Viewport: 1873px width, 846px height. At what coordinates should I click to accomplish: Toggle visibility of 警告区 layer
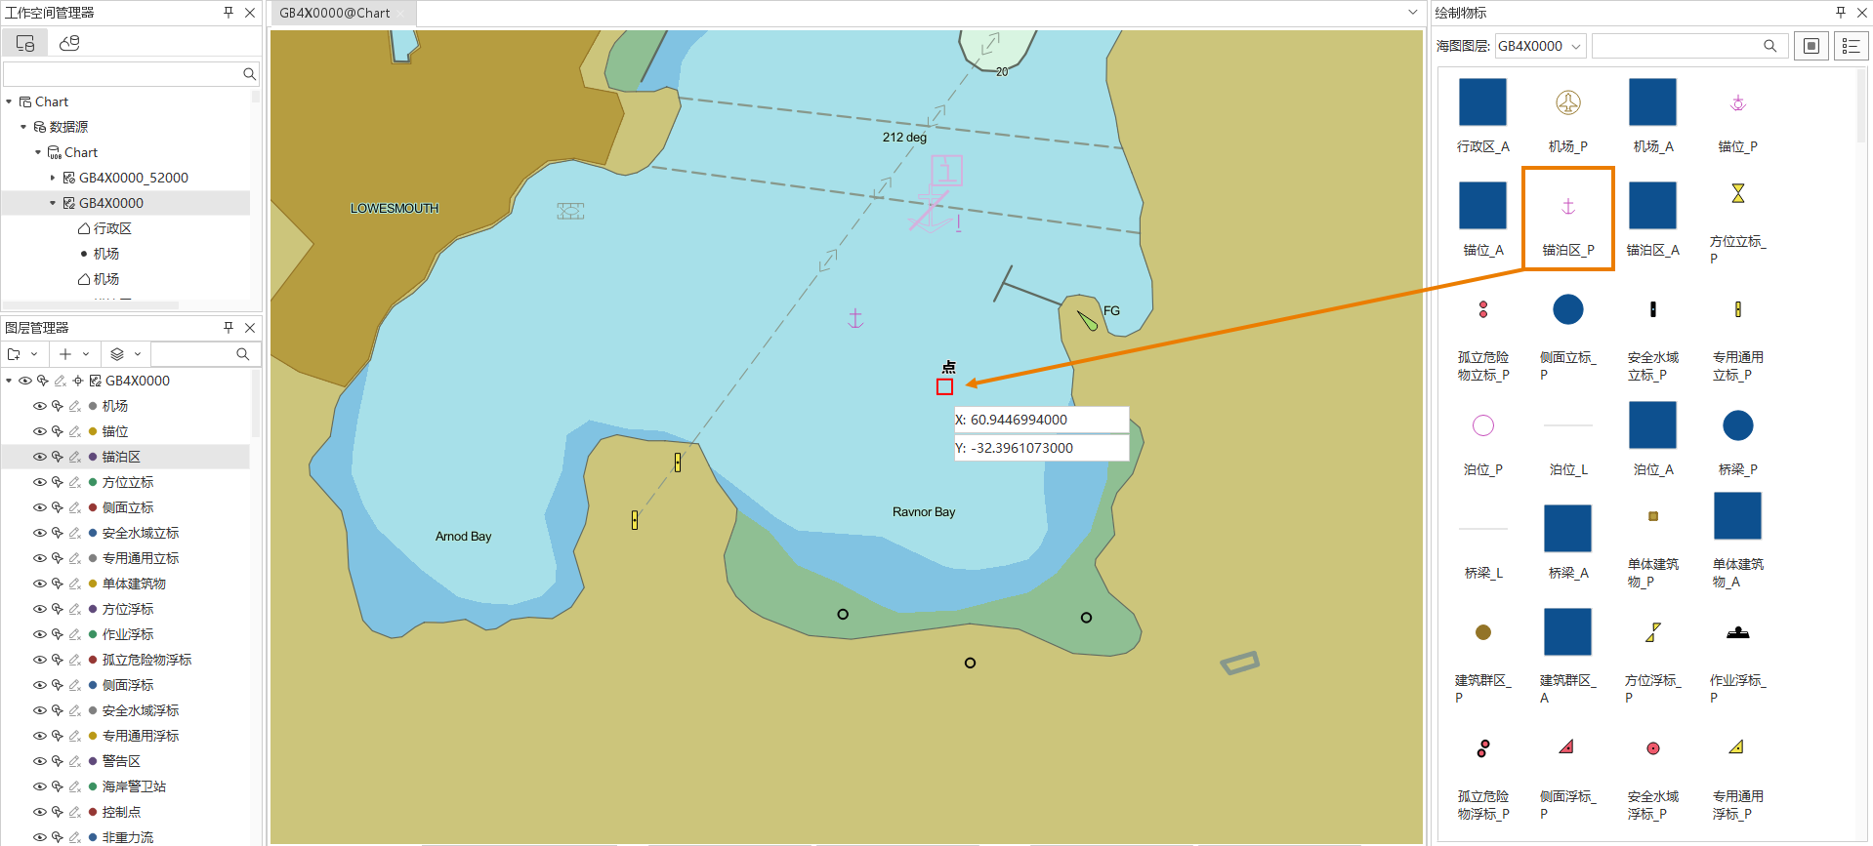(x=40, y=761)
